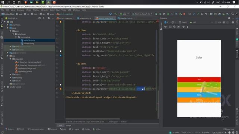Toggle the vertical Preview stripe button on right edge
Viewport: 239px width, 134px height.
237,54
